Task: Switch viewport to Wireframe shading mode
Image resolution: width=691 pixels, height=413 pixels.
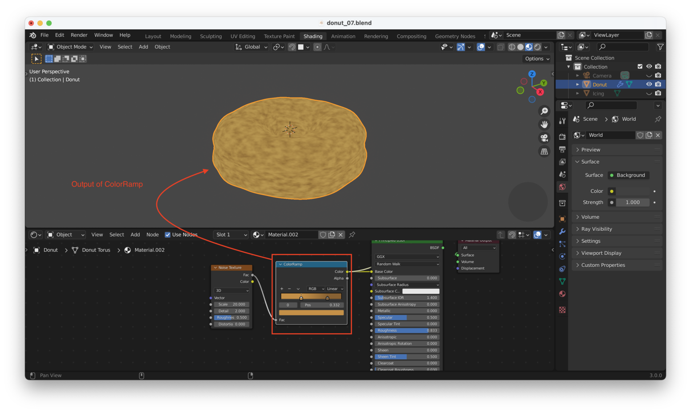Action: [512, 47]
